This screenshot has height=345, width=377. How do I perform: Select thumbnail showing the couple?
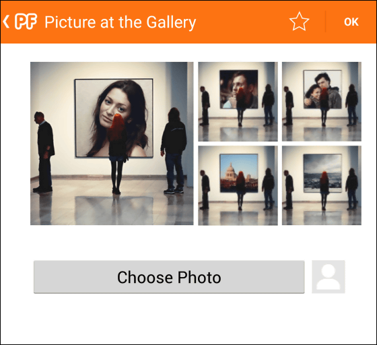322,102
